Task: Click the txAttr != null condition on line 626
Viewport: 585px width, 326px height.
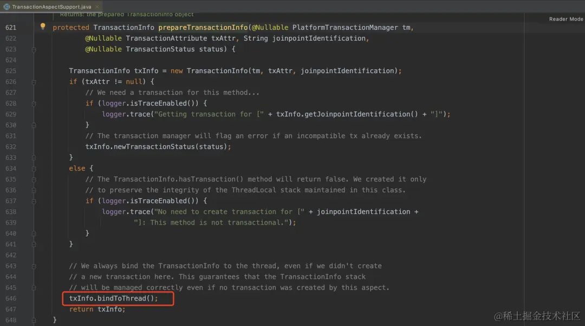Action: pos(114,82)
